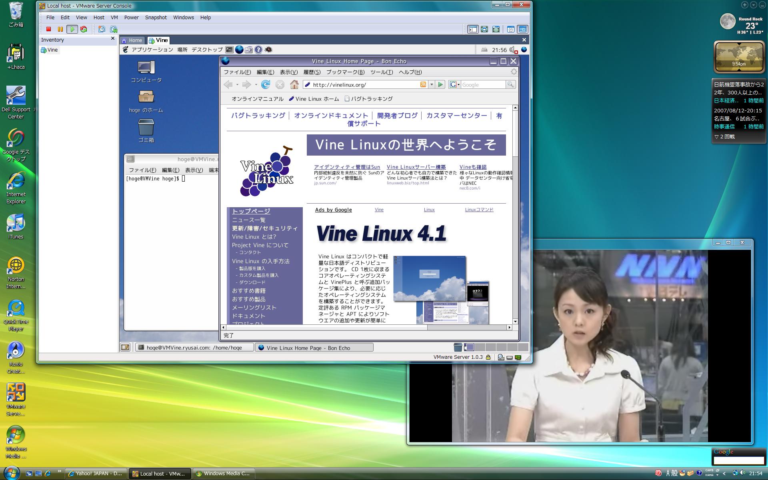The image size is (768, 480).
Task: Click the browser vertical scrollbar down arrow
Action: [515, 321]
